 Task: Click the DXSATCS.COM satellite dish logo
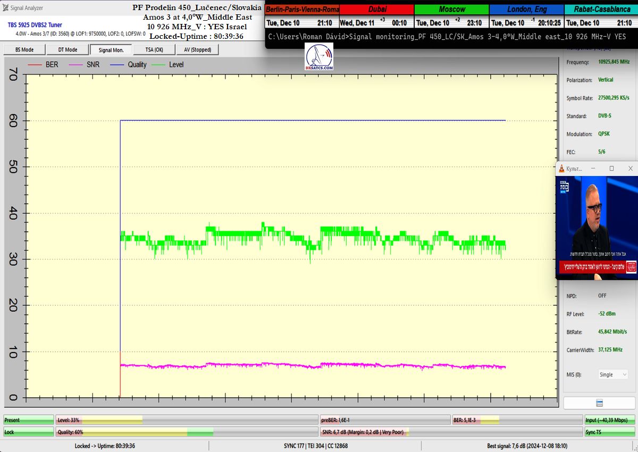point(319,57)
